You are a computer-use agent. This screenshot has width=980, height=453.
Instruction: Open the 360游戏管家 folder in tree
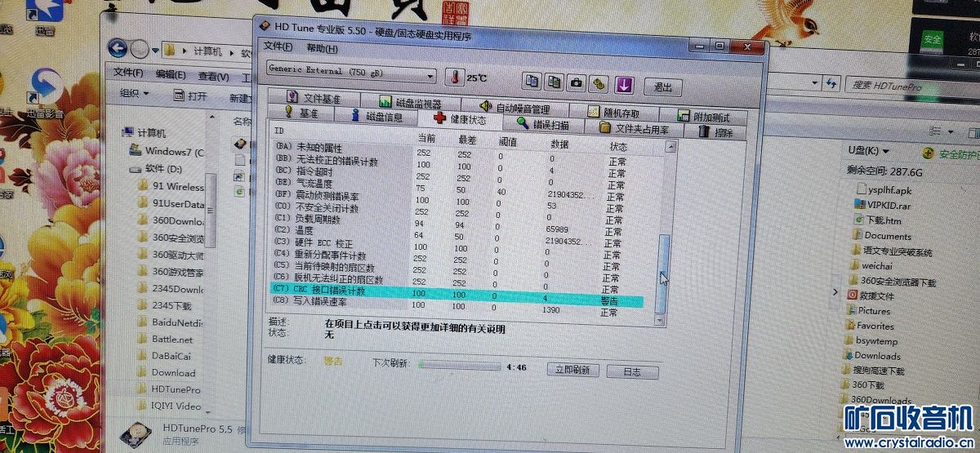click(x=171, y=272)
